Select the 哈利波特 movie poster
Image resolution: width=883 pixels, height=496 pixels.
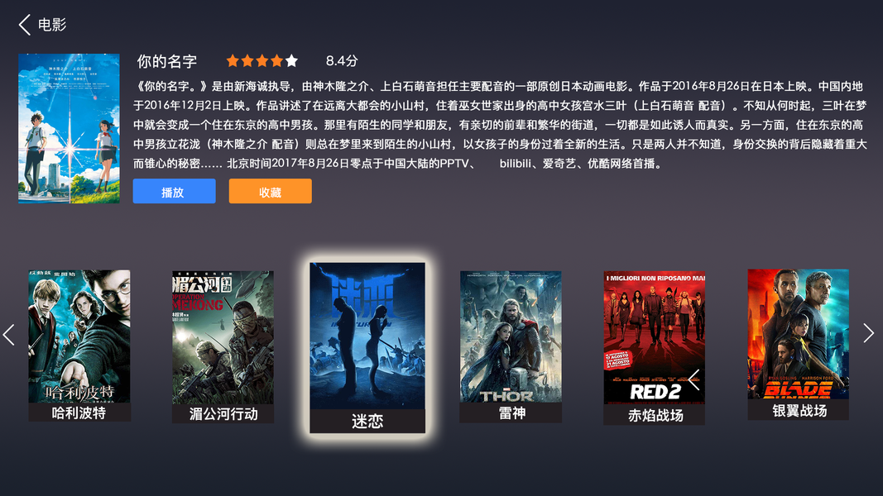(79, 346)
